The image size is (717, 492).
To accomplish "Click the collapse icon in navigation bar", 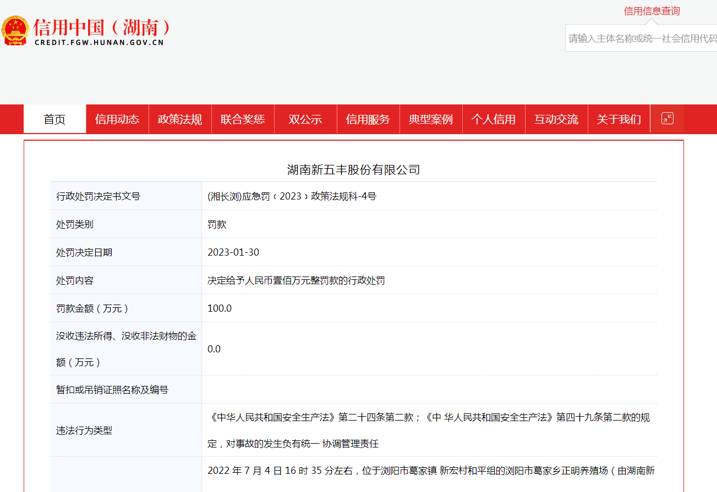I will click(x=667, y=118).
